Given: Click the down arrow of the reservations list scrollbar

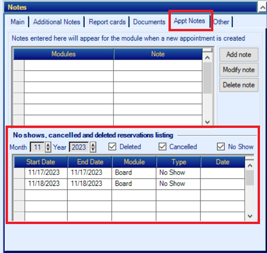Looking at the screenshot, I should 250,216.
